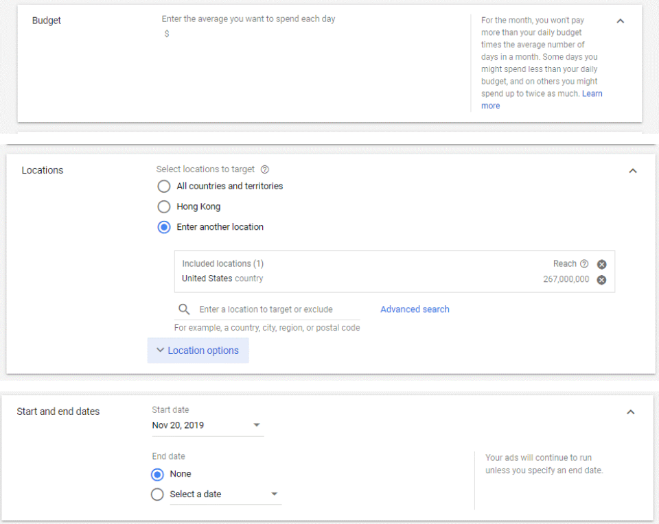
Task: Expand Location options
Action: point(198,350)
